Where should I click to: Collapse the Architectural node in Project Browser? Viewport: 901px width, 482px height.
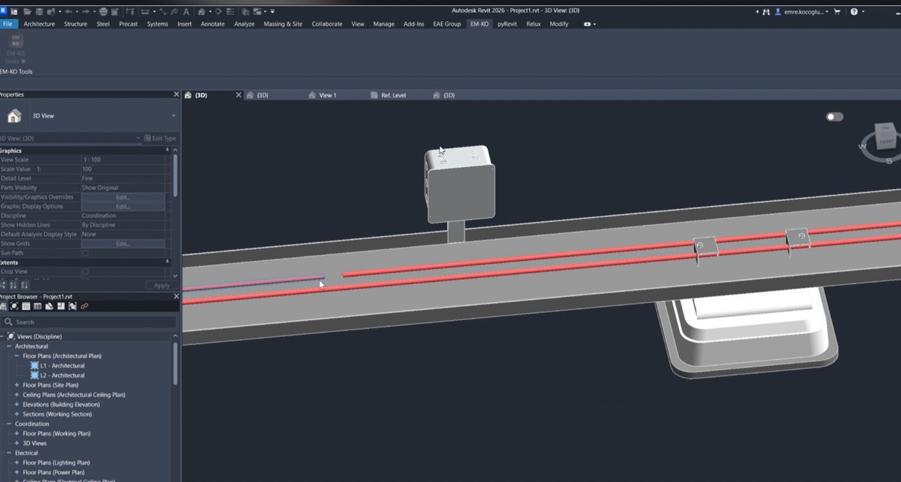click(x=9, y=346)
